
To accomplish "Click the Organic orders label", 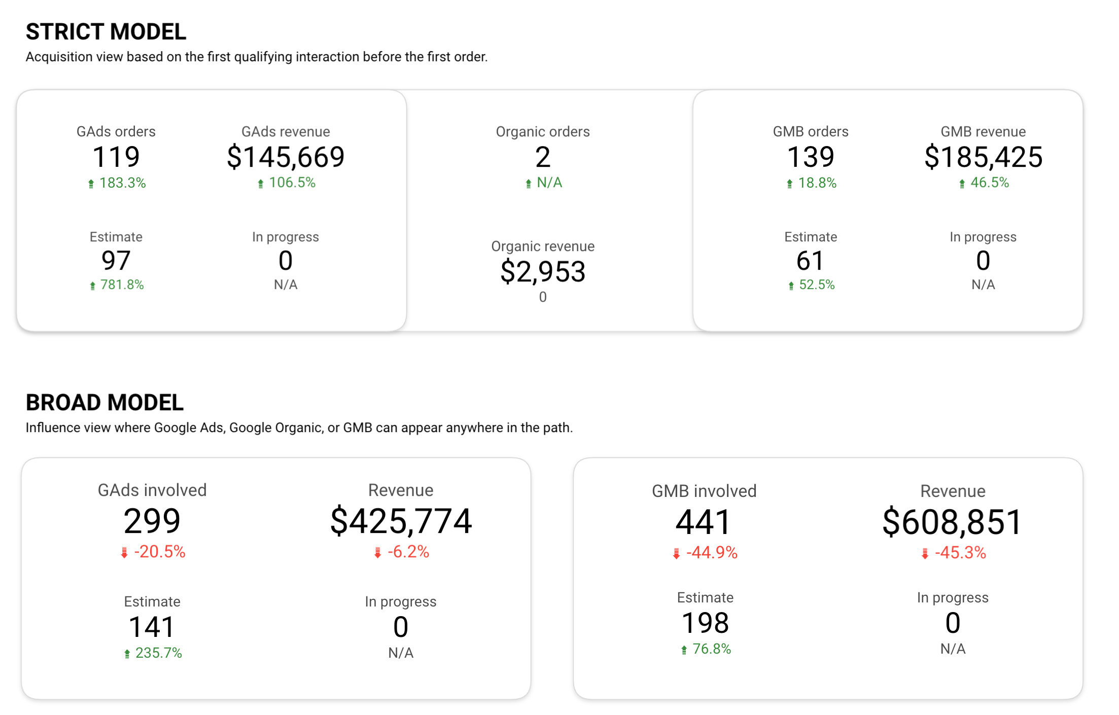I will point(543,132).
